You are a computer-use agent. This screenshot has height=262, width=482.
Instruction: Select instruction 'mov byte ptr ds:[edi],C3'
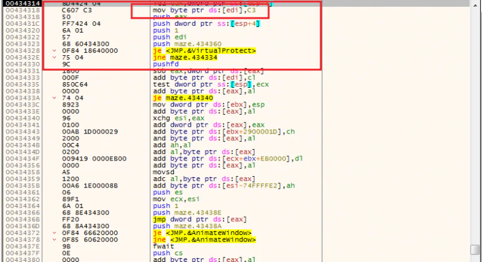click(204, 10)
